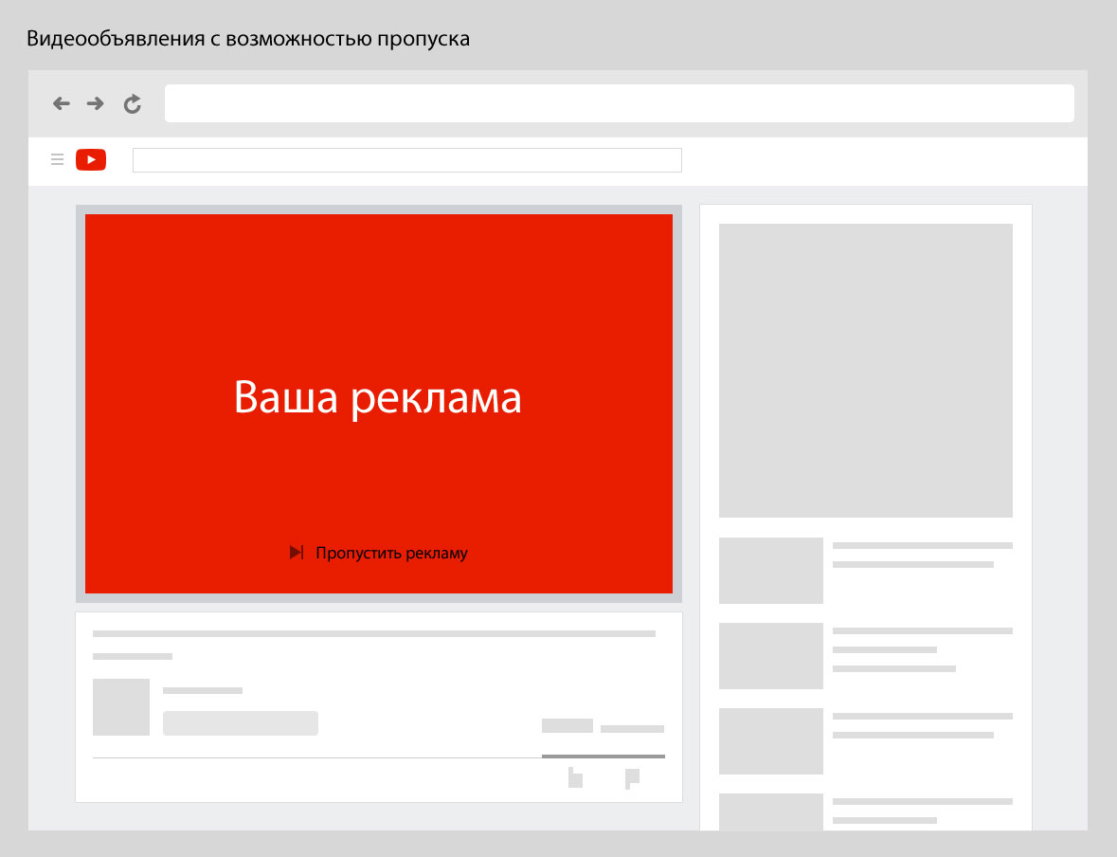Click the Ваша реклама ad headline
This screenshot has height=857, width=1117.
coord(377,398)
